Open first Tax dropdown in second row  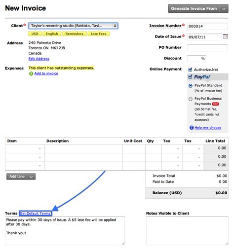tap(178, 157)
